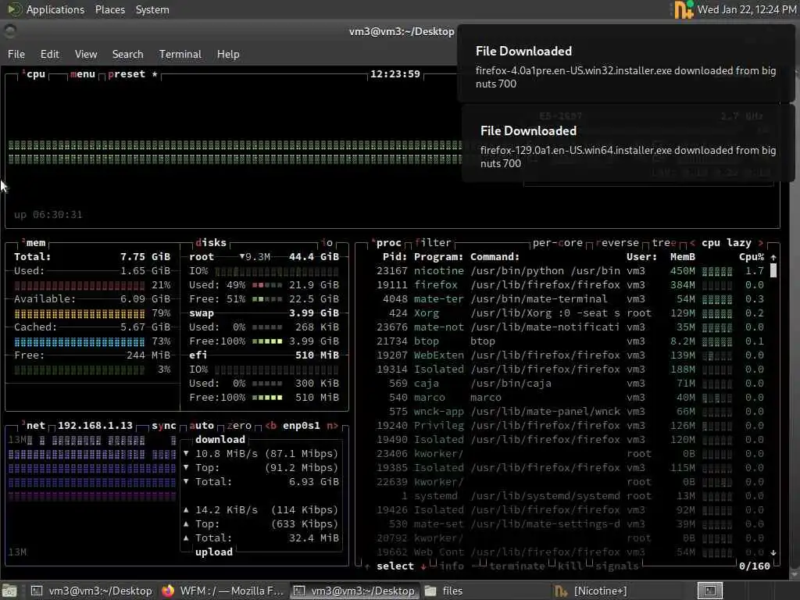Screen dimensions: 800x600
Task: Switch to next network interface with n arrow
Action: pos(332,426)
